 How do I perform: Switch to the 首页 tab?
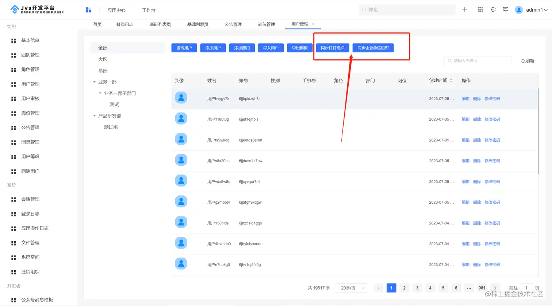pos(97,24)
